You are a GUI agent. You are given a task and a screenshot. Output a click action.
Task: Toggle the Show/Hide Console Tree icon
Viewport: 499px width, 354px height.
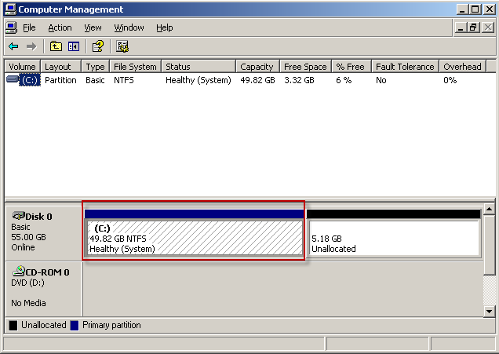pyautogui.click(x=74, y=47)
